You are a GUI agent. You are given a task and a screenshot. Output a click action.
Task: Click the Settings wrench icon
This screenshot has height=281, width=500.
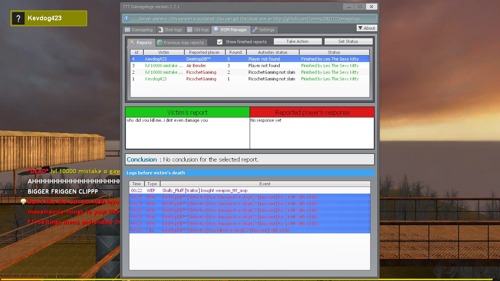[x=255, y=30]
